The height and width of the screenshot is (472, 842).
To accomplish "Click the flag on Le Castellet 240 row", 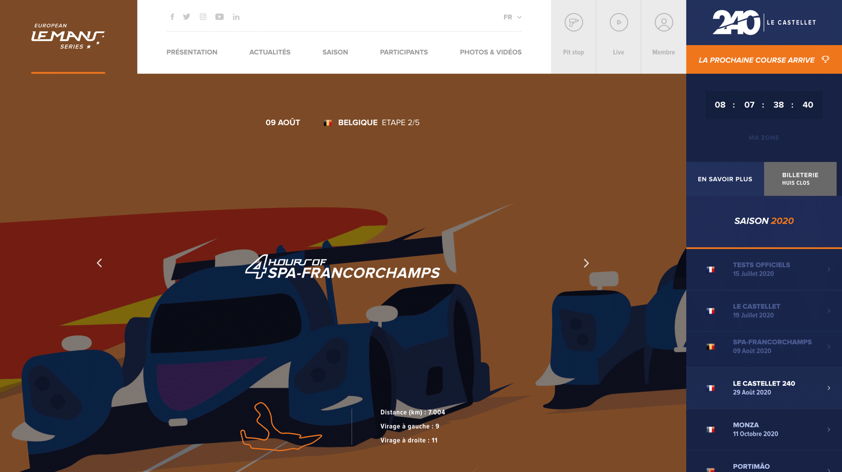I will pyautogui.click(x=711, y=388).
